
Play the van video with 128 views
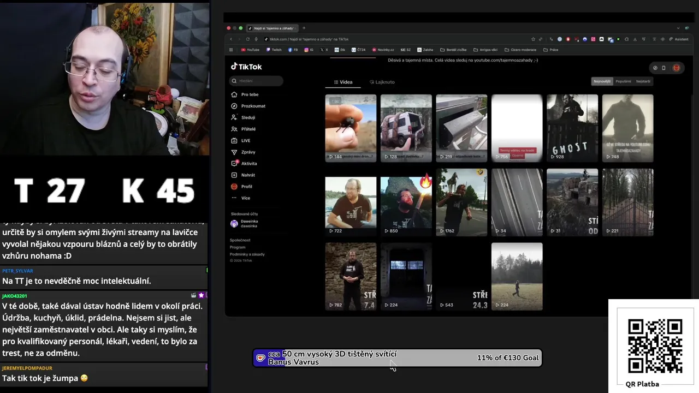(x=406, y=128)
